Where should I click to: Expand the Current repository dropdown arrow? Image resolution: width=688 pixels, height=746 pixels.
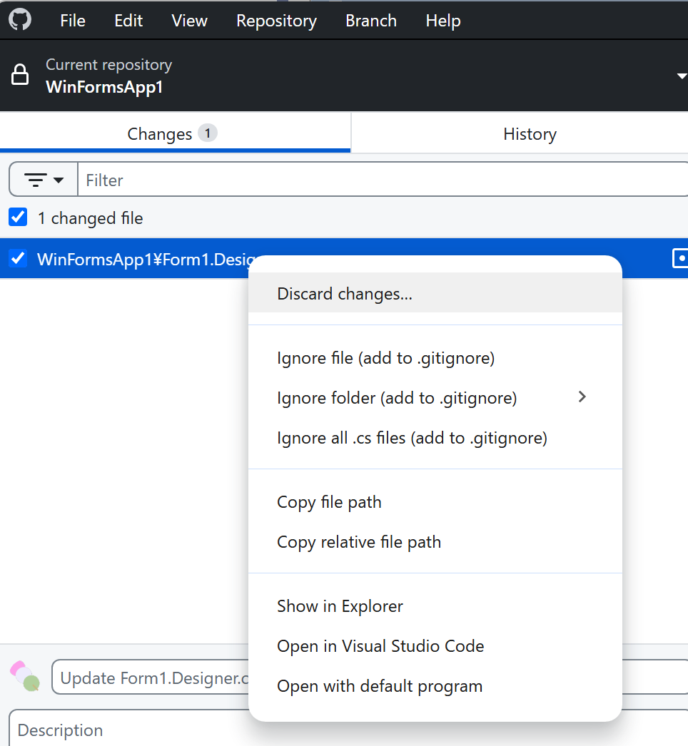tap(682, 76)
